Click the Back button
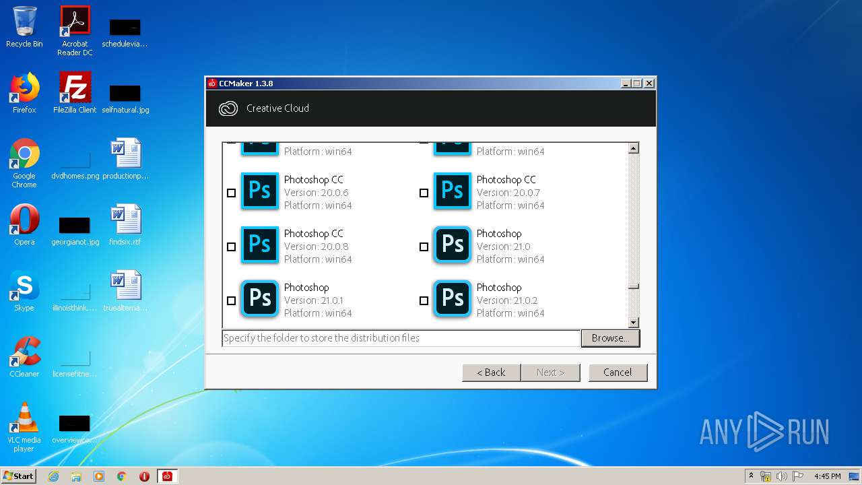 coord(492,373)
